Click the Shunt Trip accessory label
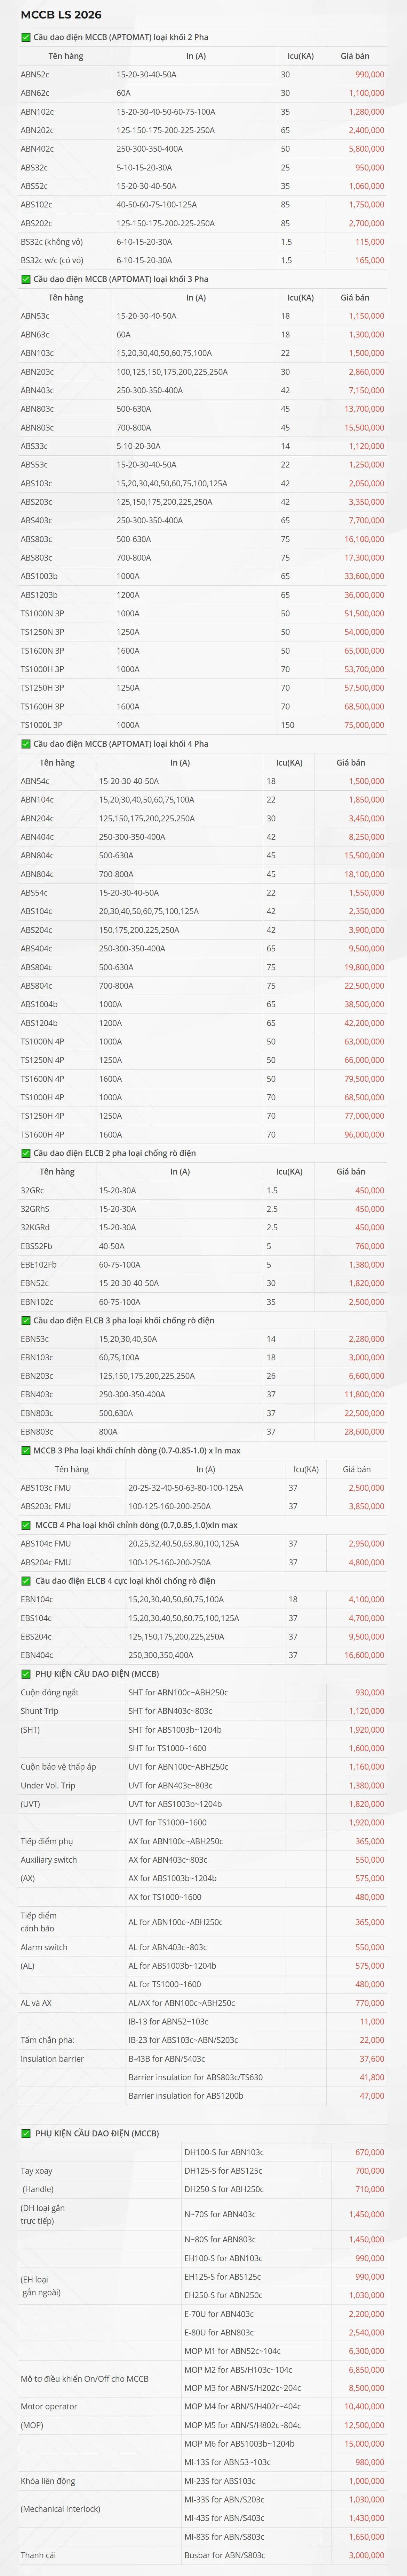Image resolution: width=407 pixels, height=2576 pixels. 39,1711
